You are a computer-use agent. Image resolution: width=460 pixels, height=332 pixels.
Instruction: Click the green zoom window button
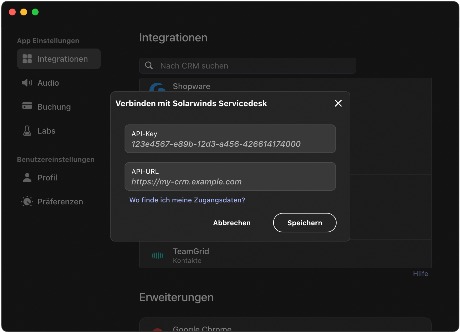pyautogui.click(x=35, y=12)
